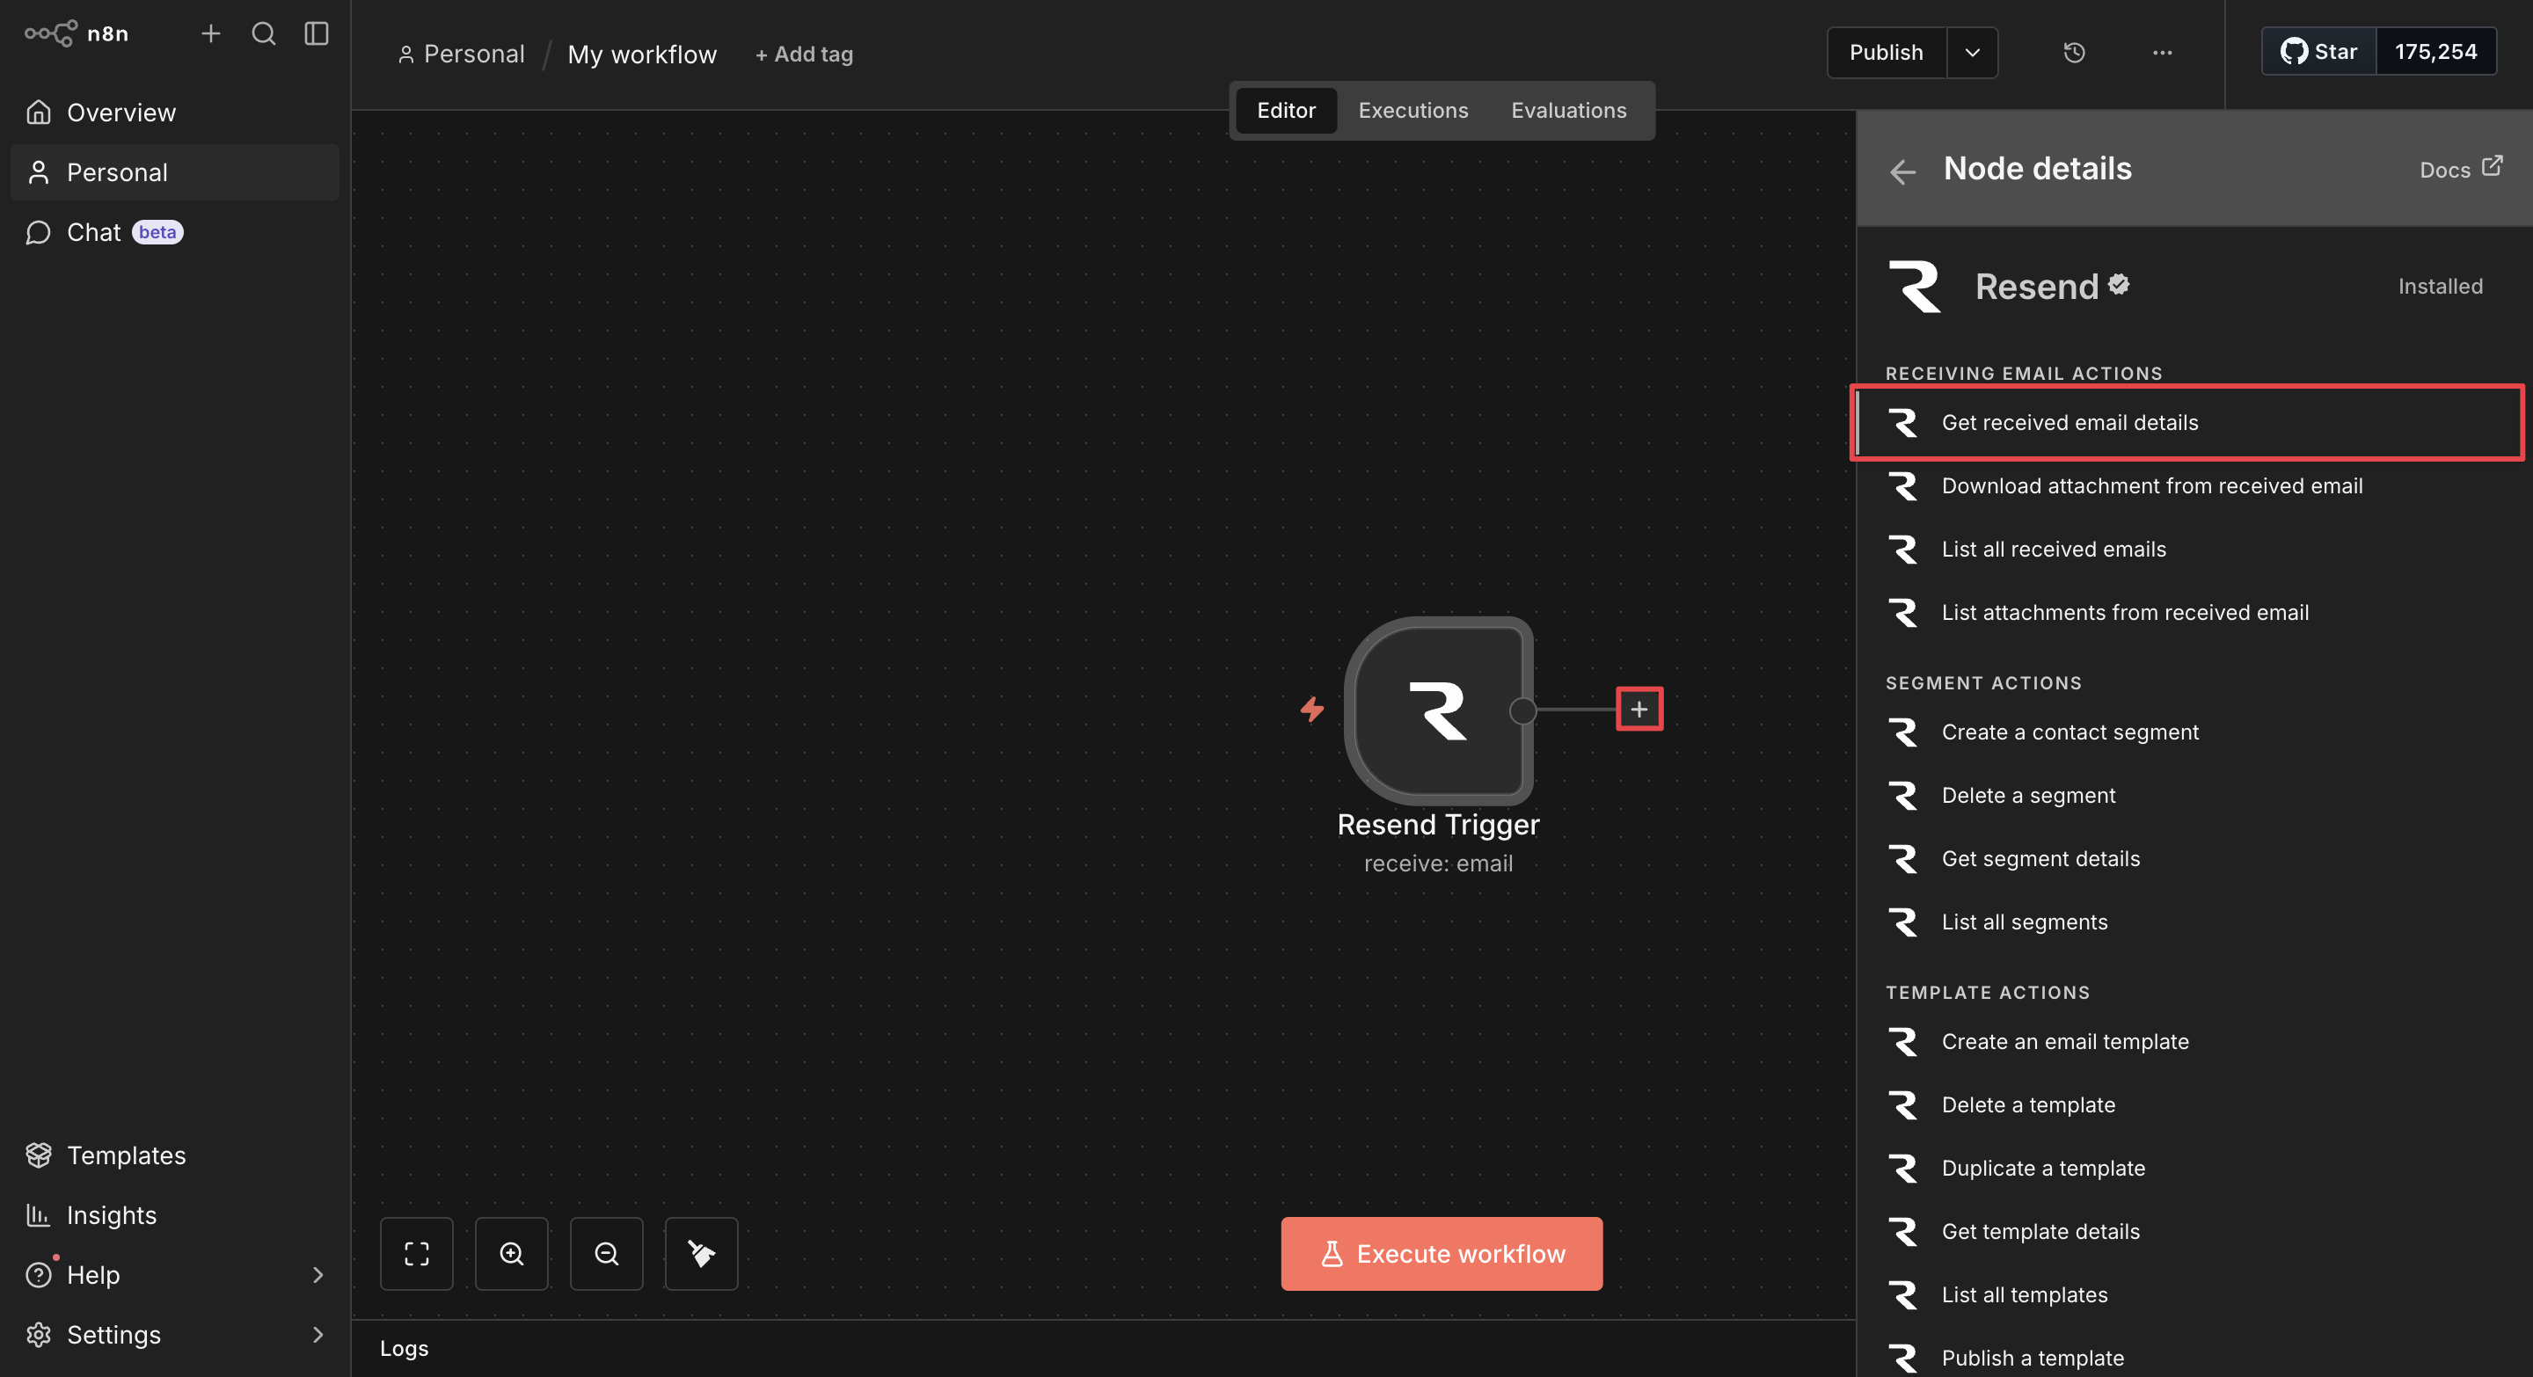The image size is (2533, 1377).
Task: Open the search icon in sidebar
Action: pyautogui.click(x=264, y=33)
